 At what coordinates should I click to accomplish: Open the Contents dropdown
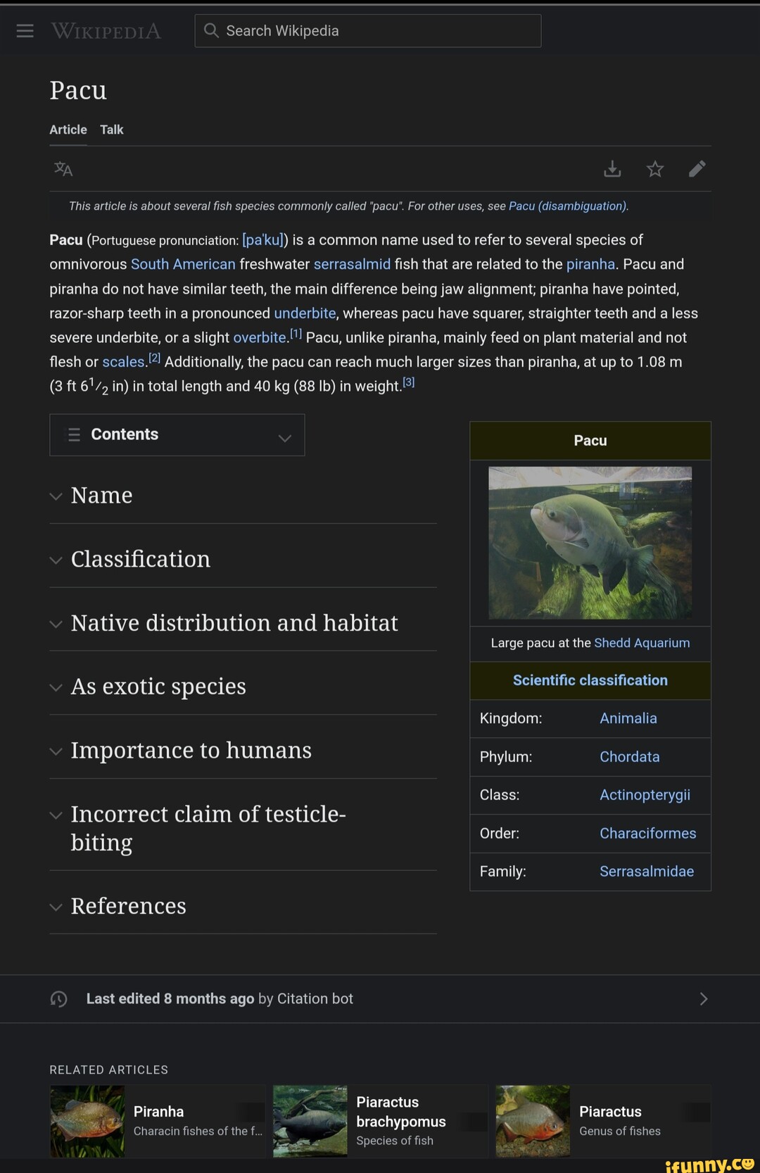177,435
